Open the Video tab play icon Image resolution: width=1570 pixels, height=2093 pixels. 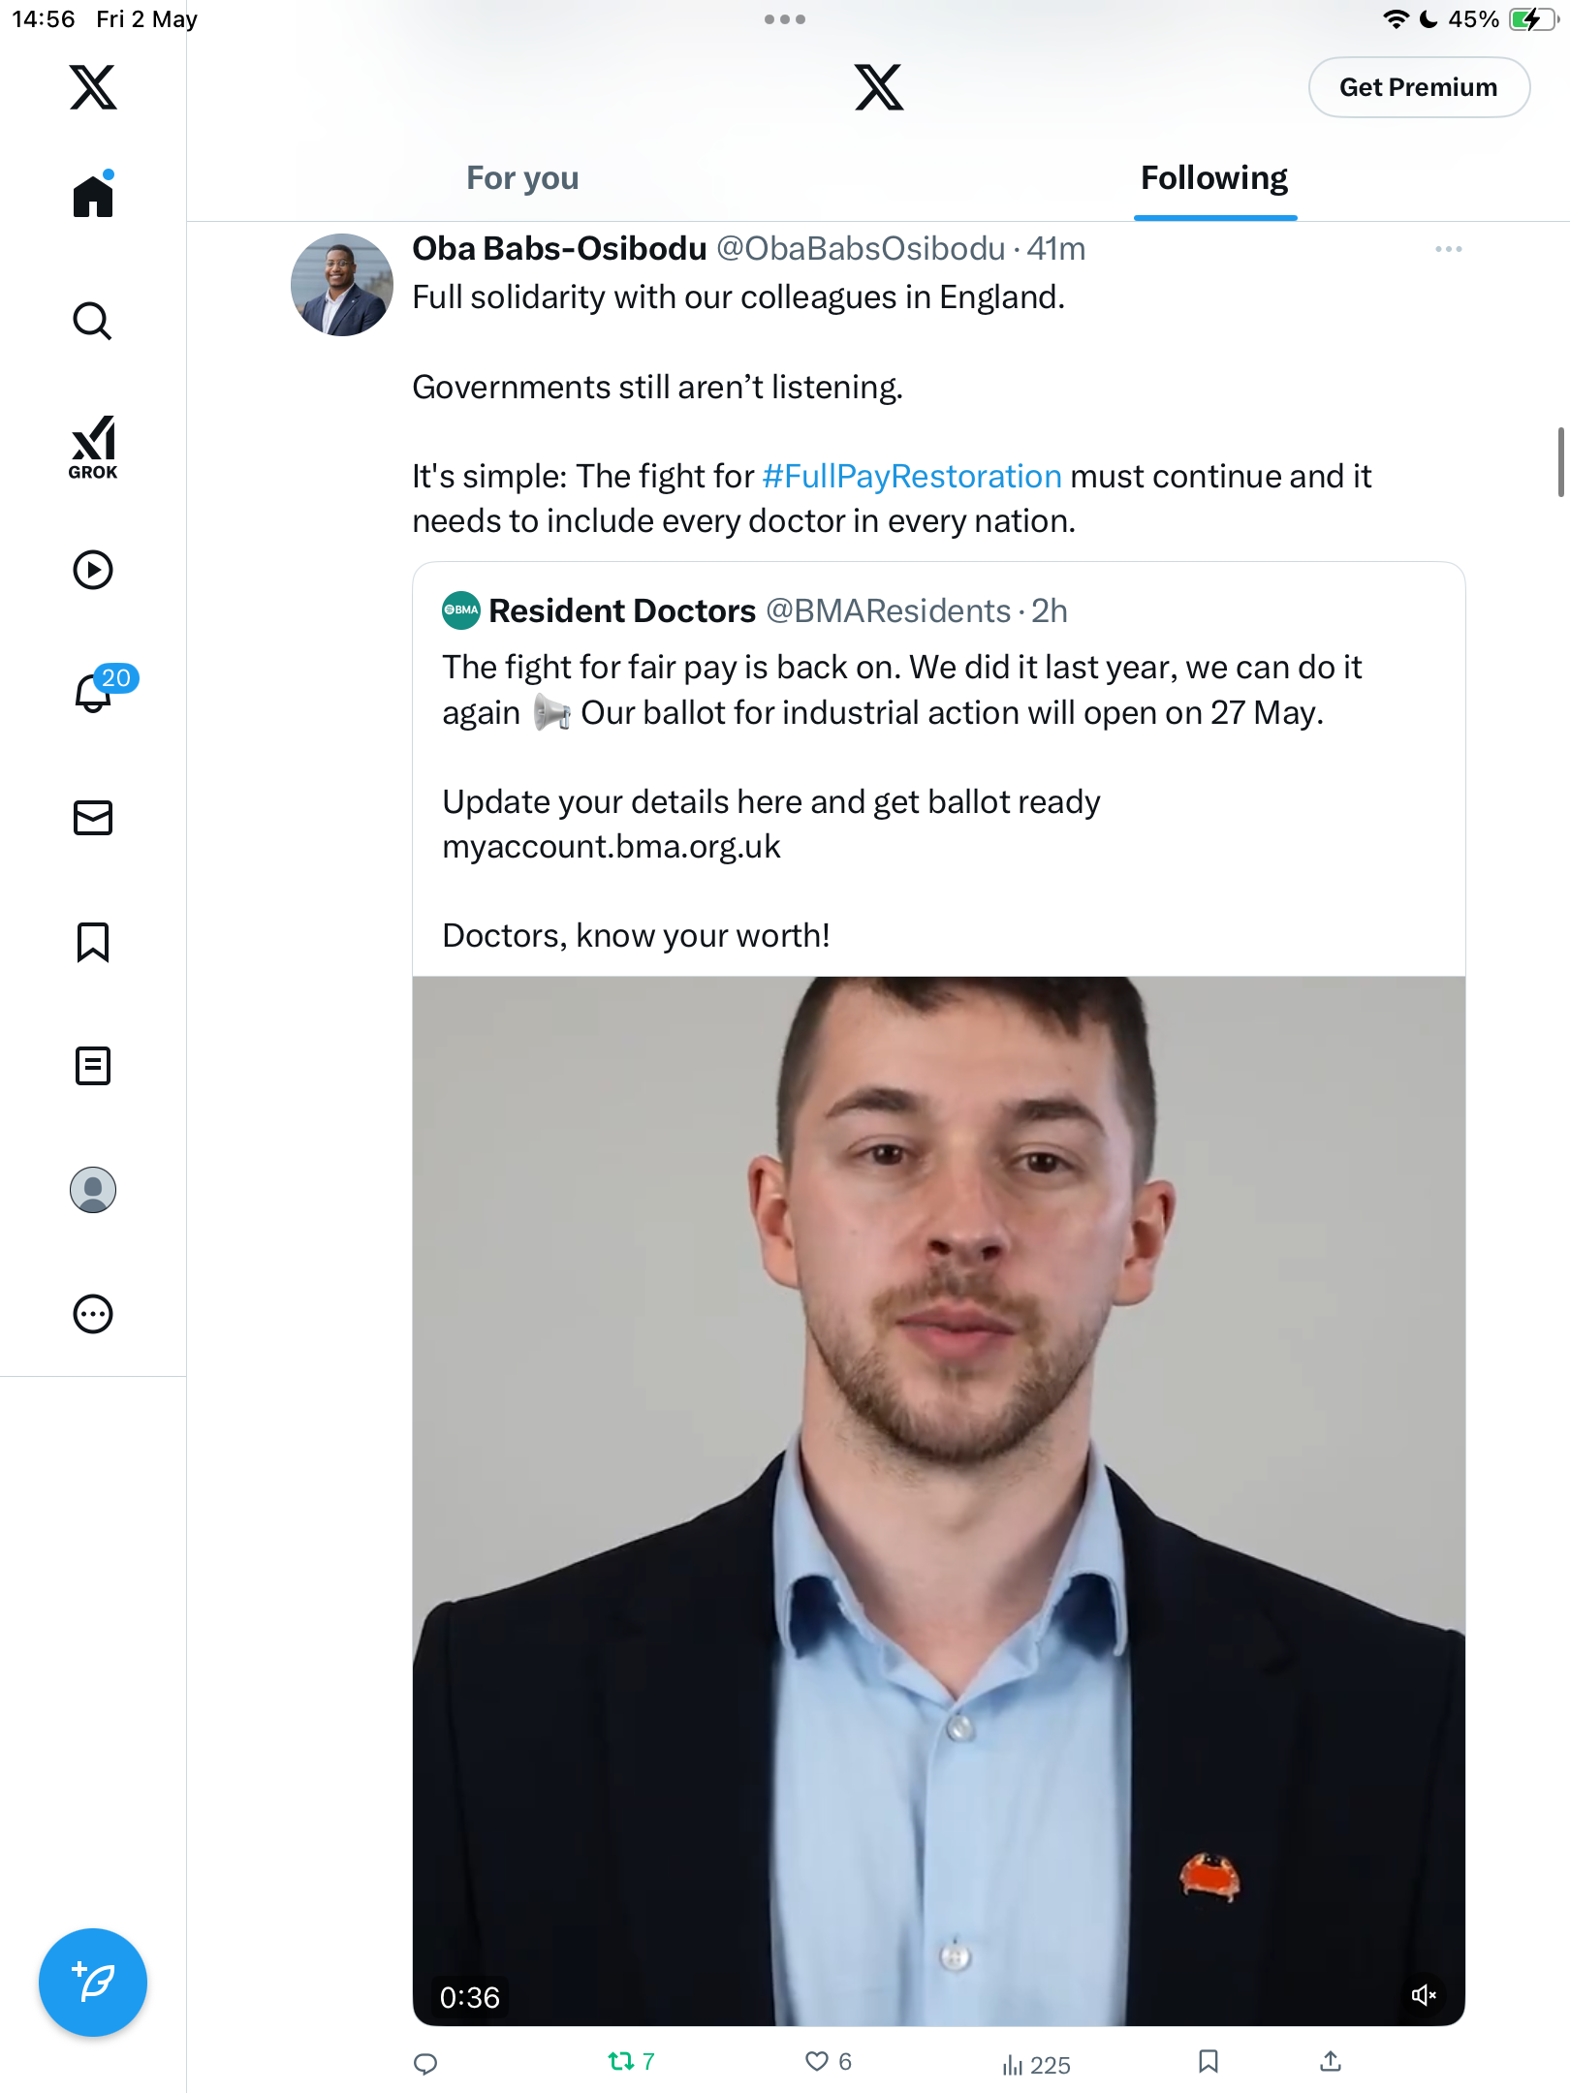click(x=93, y=570)
